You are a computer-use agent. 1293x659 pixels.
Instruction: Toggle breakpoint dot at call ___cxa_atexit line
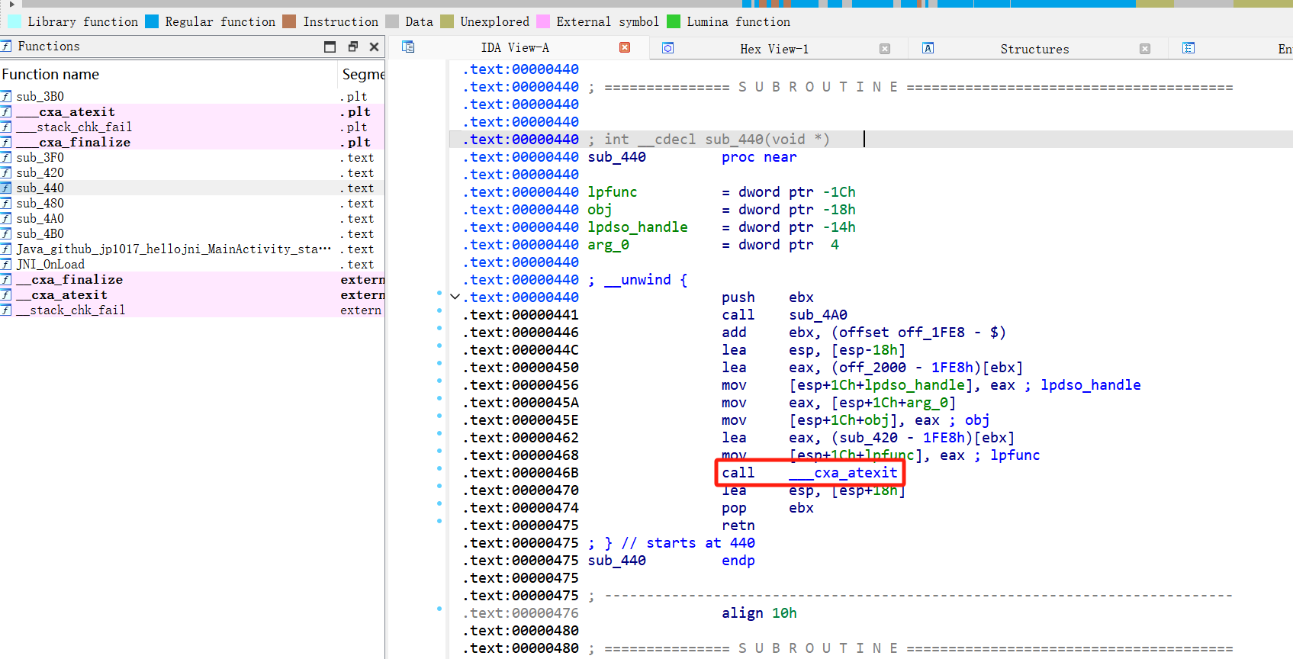[439, 468]
